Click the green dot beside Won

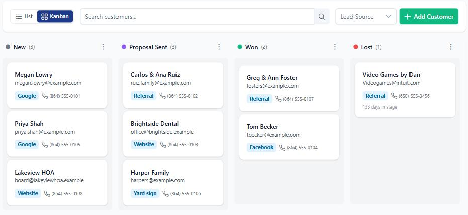[x=240, y=47]
